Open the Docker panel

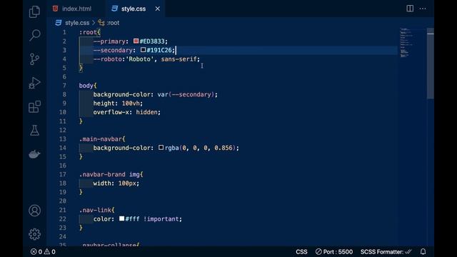click(x=34, y=154)
